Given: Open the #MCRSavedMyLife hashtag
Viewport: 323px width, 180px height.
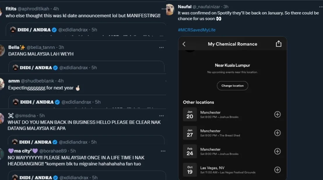Looking at the screenshot, I should click(197, 30).
